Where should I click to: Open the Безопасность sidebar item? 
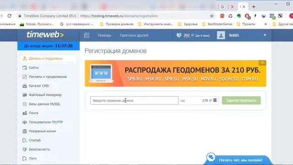coord(39,149)
